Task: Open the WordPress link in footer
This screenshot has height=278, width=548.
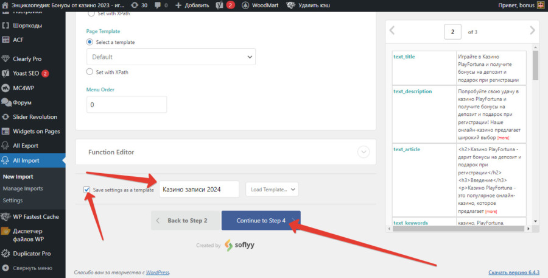Action: [157, 273]
